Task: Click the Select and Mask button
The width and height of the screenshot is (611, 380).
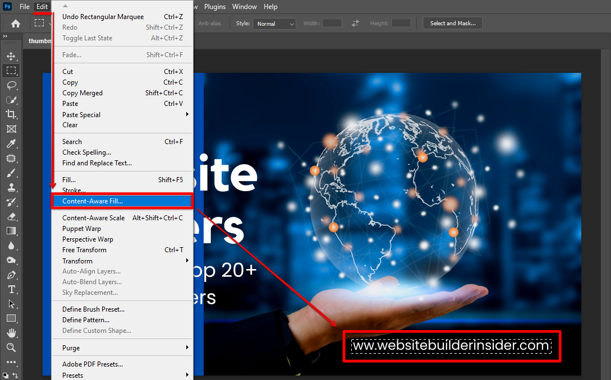Action: pyautogui.click(x=452, y=23)
